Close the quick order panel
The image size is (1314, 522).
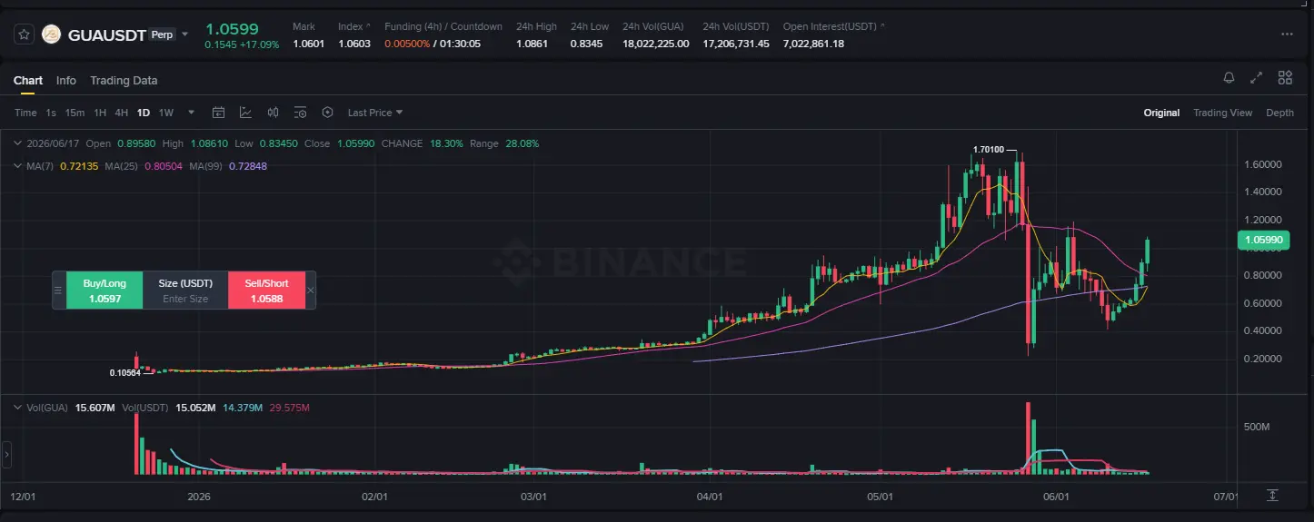(x=311, y=291)
